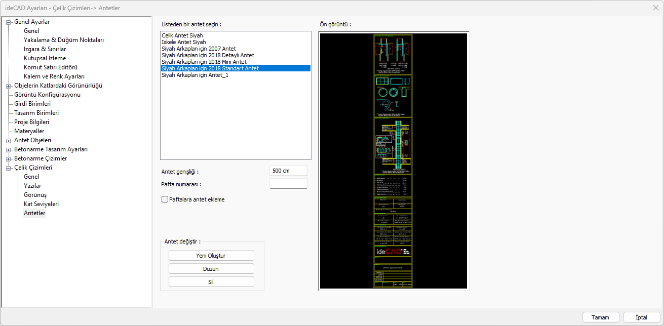The image size is (664, 326).
Task: Confirm settings with Tamam button
Action: click(600, 317)
